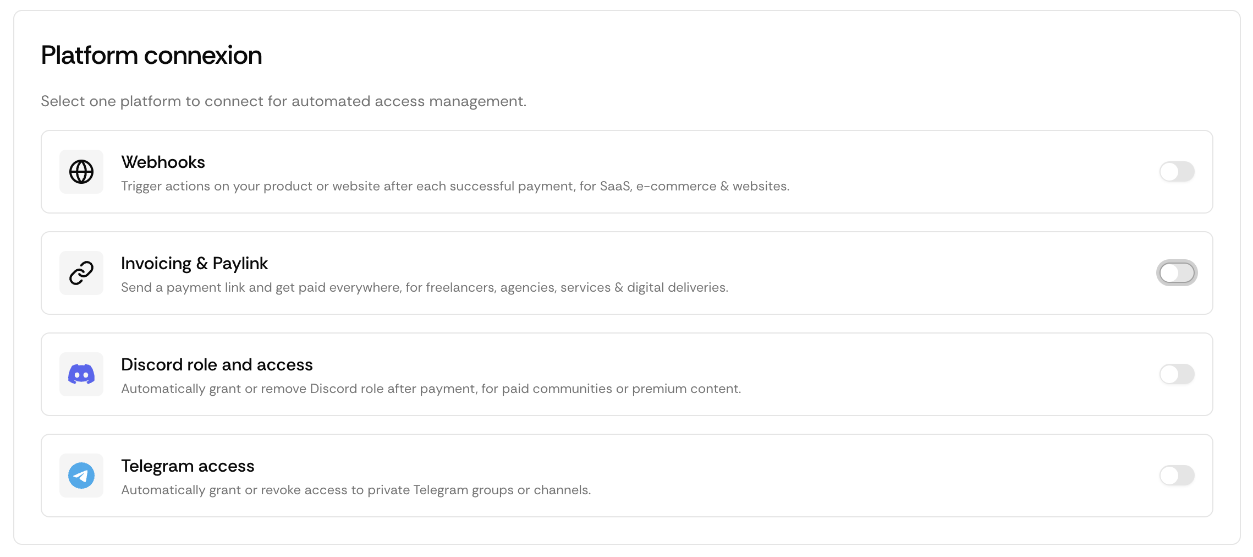Enable the Telegram access toggle
The image size is (1253, 557).
1177,476
